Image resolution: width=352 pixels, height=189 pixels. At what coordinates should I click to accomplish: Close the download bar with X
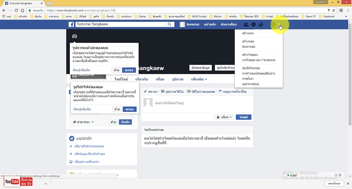pos(348,183)
